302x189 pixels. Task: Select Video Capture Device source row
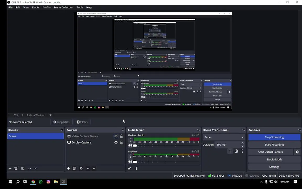click(x=95, y=136)
